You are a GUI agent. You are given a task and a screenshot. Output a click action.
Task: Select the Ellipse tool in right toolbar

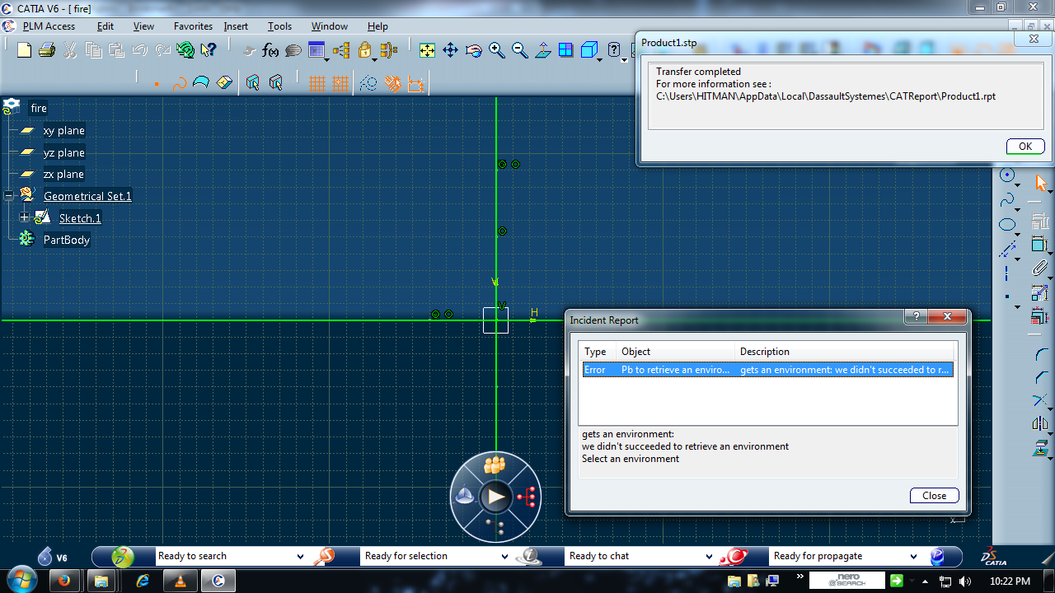[1007, 225]
